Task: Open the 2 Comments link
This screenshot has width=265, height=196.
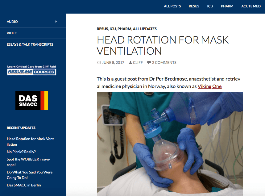Action: tap(164, 63)
